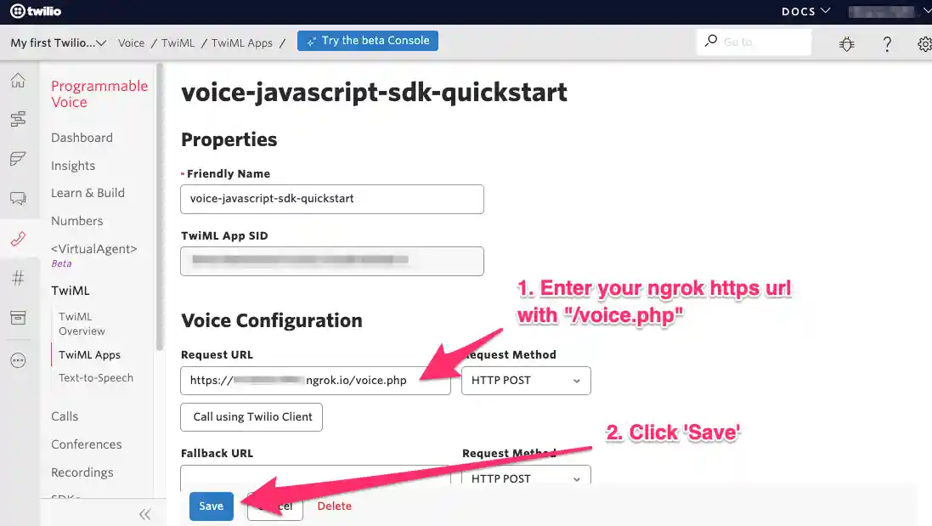The image size is (932, 526).
Task: Open TwiML Overview submenu item
Action: [x=82, y=323]
